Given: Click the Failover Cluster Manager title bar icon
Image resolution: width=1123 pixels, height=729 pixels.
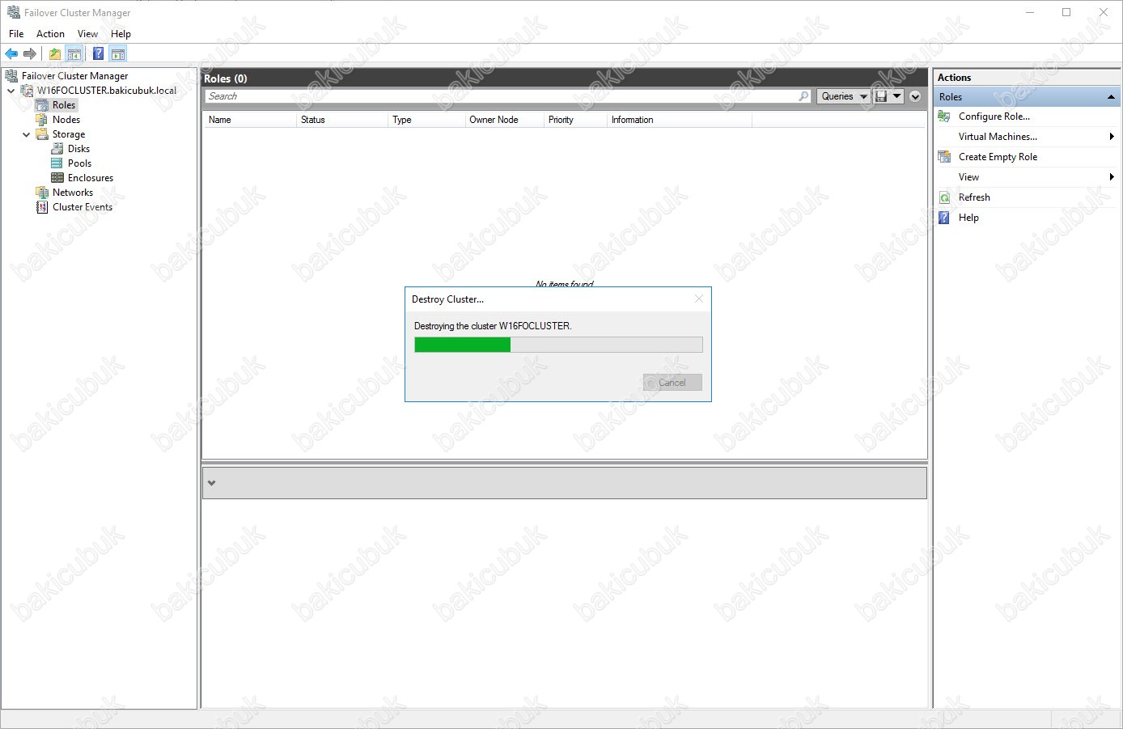Looking at the screenshot, I should [x=13, y=13].
